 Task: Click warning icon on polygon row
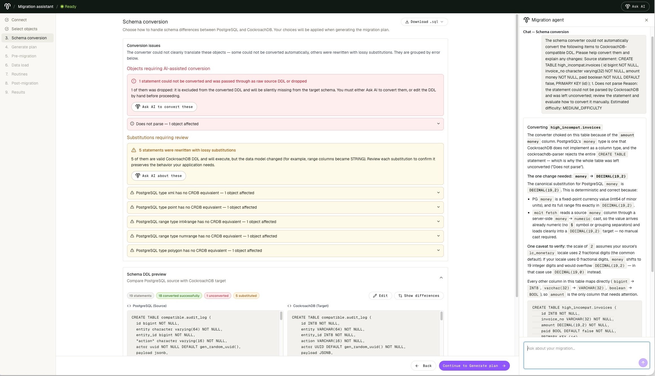[132, 250]
